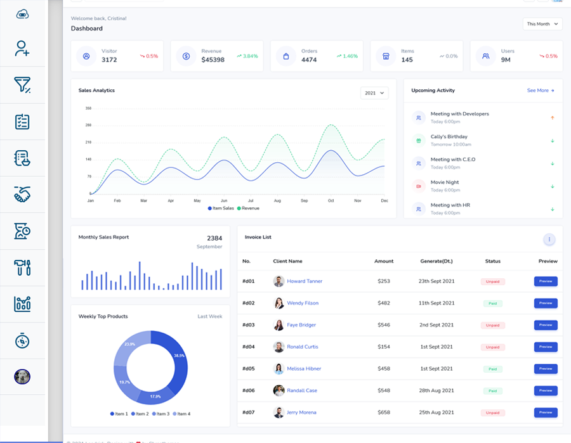
Task: Open Invoice List three-dot options menu
Action: tap(549, 239)
